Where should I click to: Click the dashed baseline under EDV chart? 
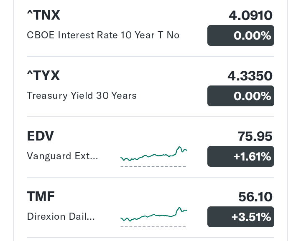[x=153, y=166]
